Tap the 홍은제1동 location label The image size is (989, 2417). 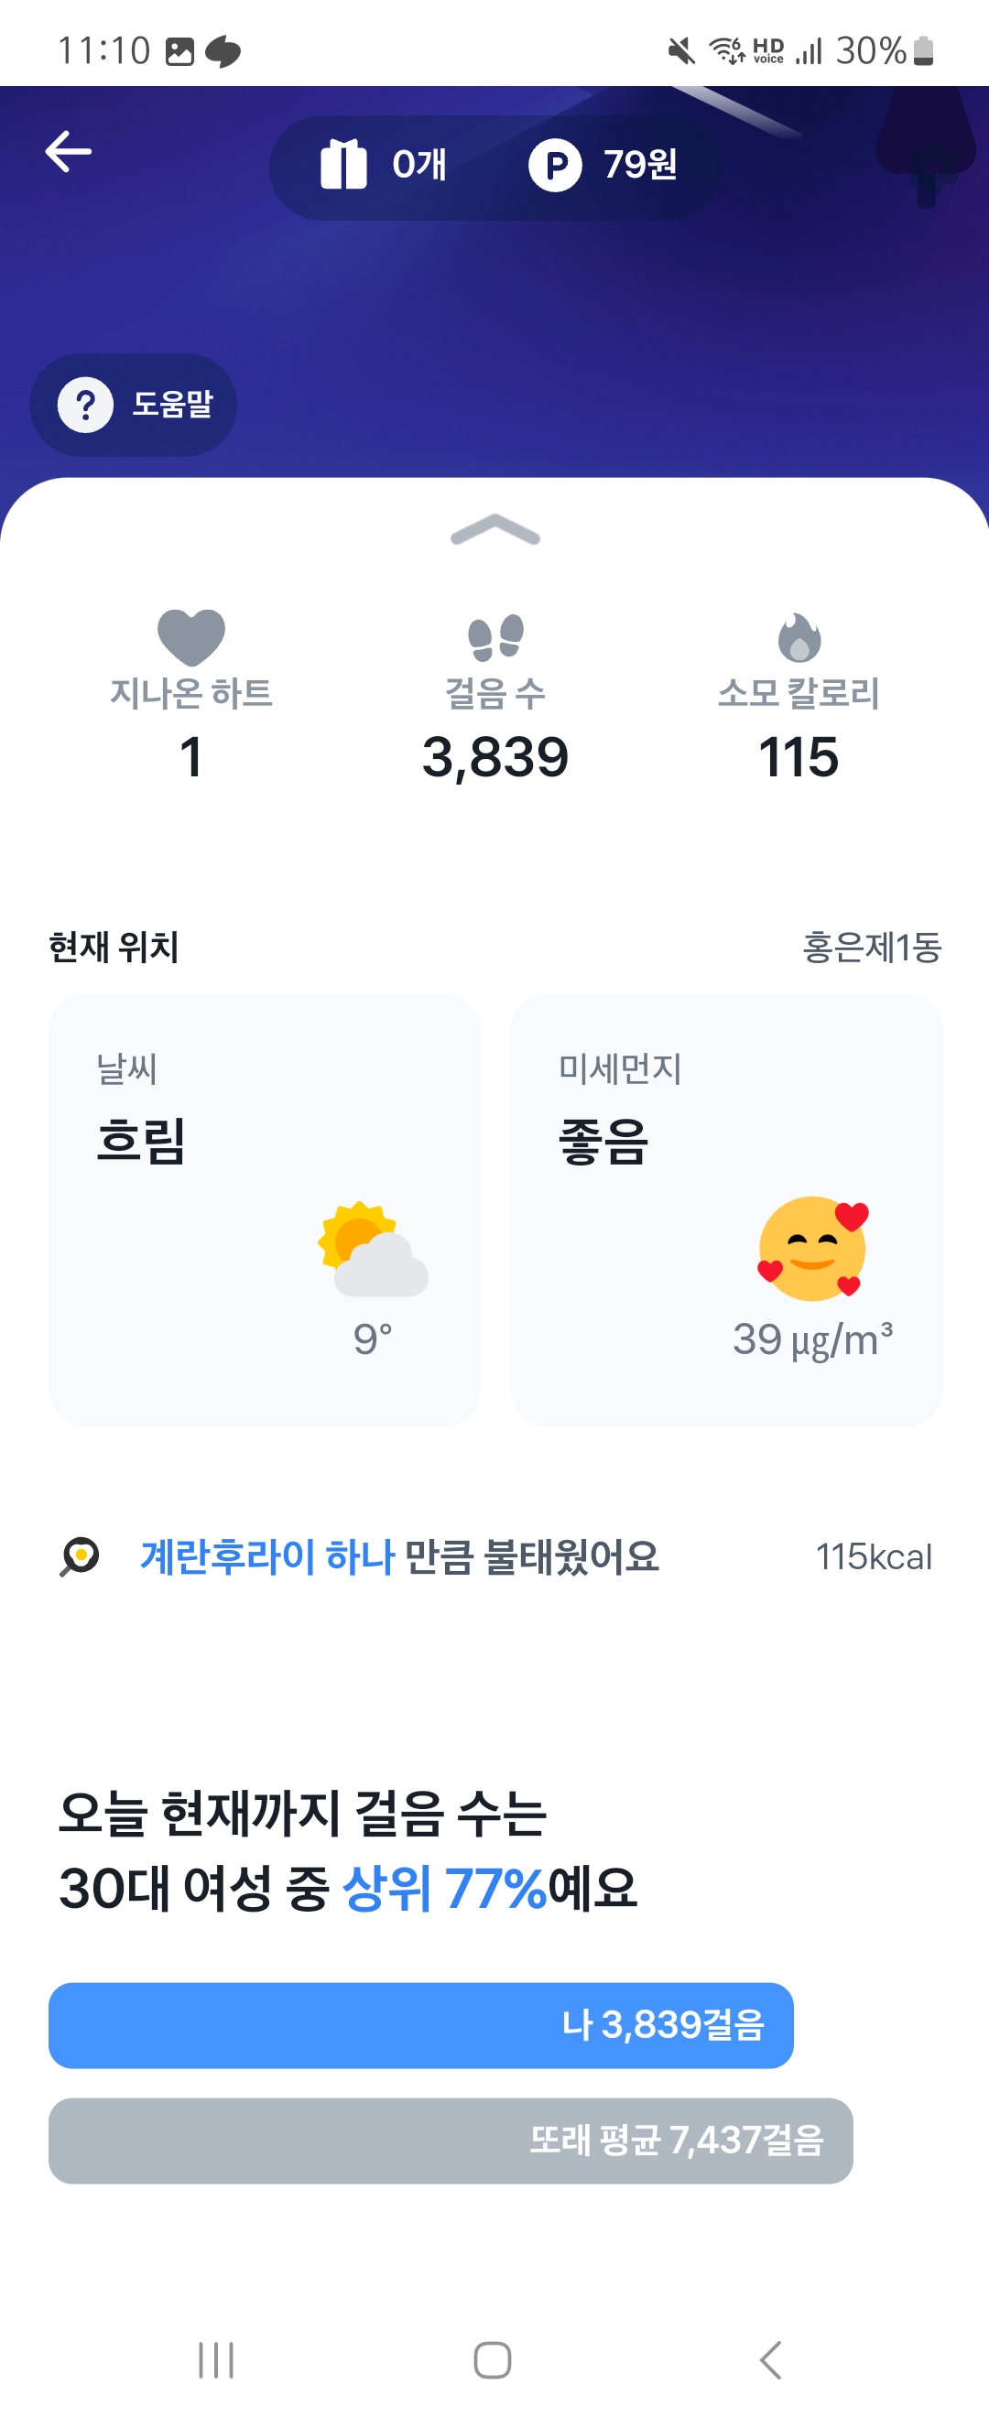point(872,948)
